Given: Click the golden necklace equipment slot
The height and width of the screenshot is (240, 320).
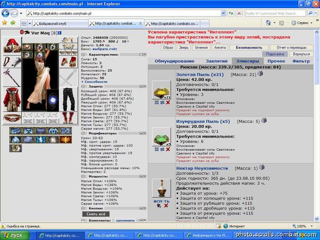Looking at the screenshot, I should tap(68, 46).
